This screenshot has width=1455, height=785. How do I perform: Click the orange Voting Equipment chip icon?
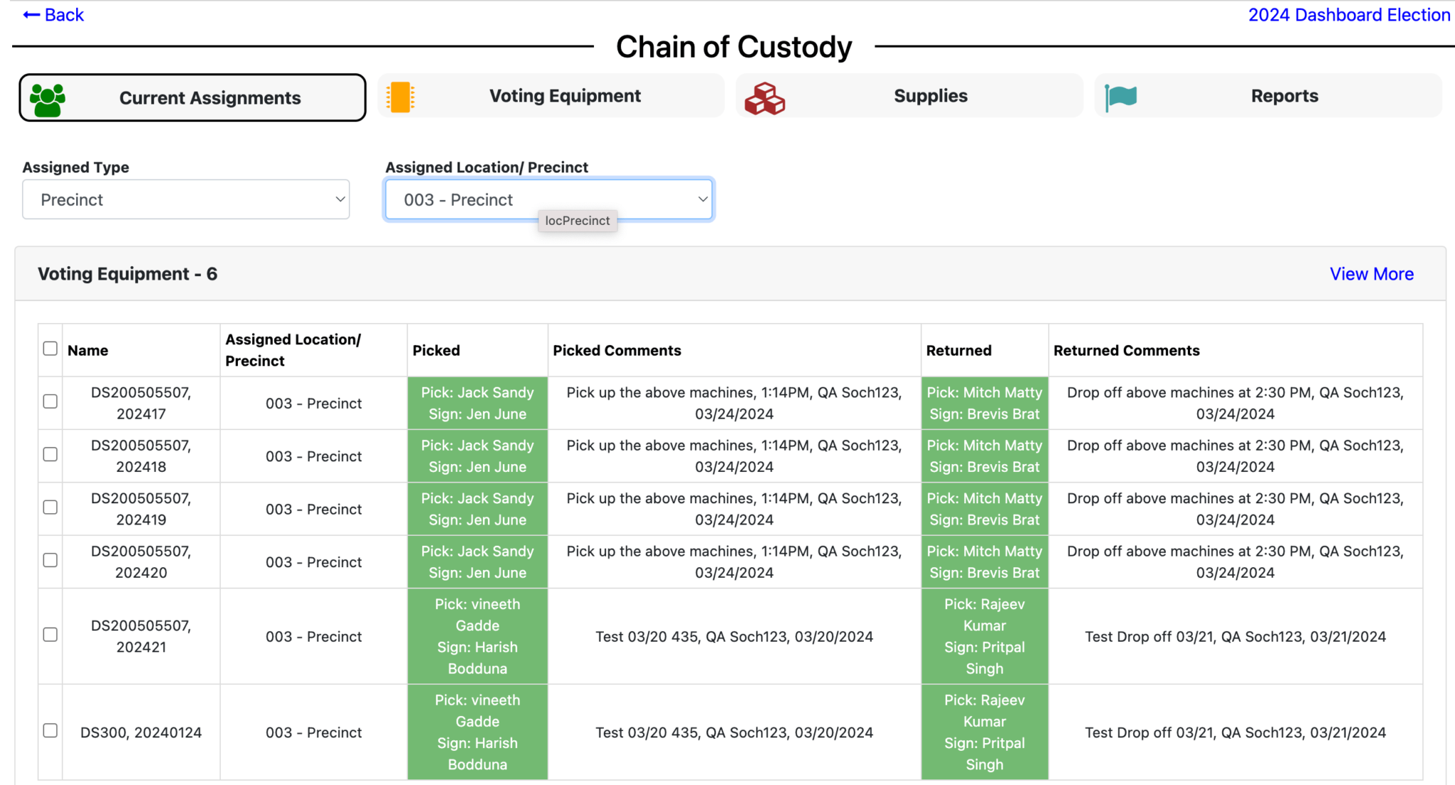point(401,97)
